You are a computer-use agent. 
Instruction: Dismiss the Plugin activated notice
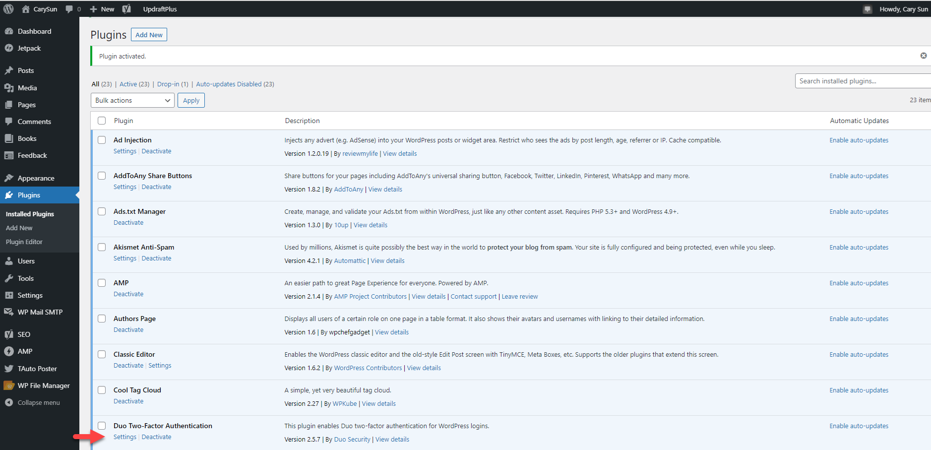click(x=924, y=56)
